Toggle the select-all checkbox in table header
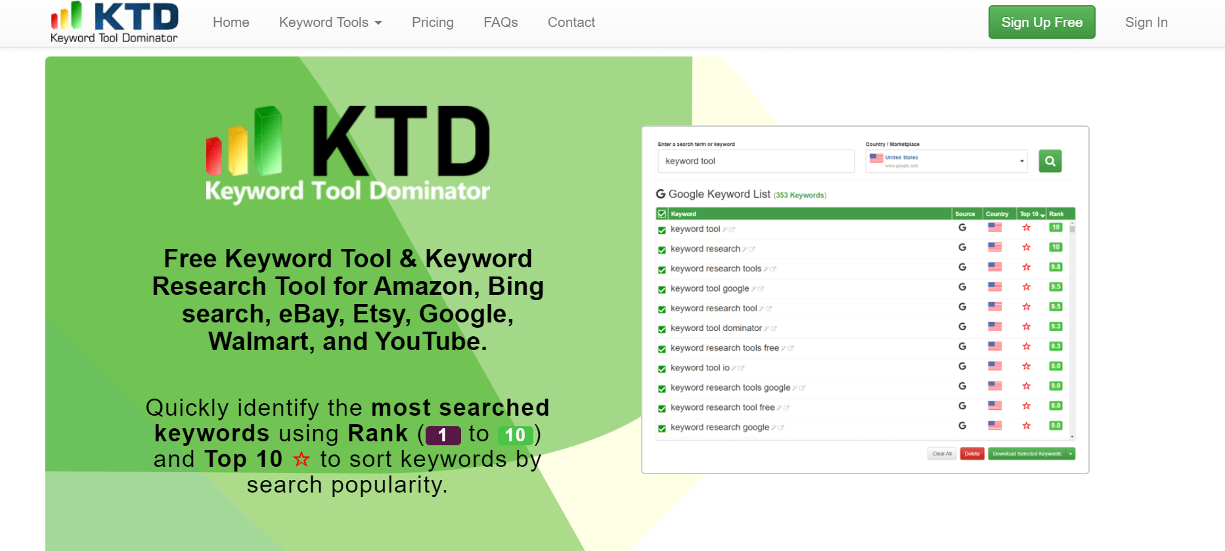 tap(662, 214)
